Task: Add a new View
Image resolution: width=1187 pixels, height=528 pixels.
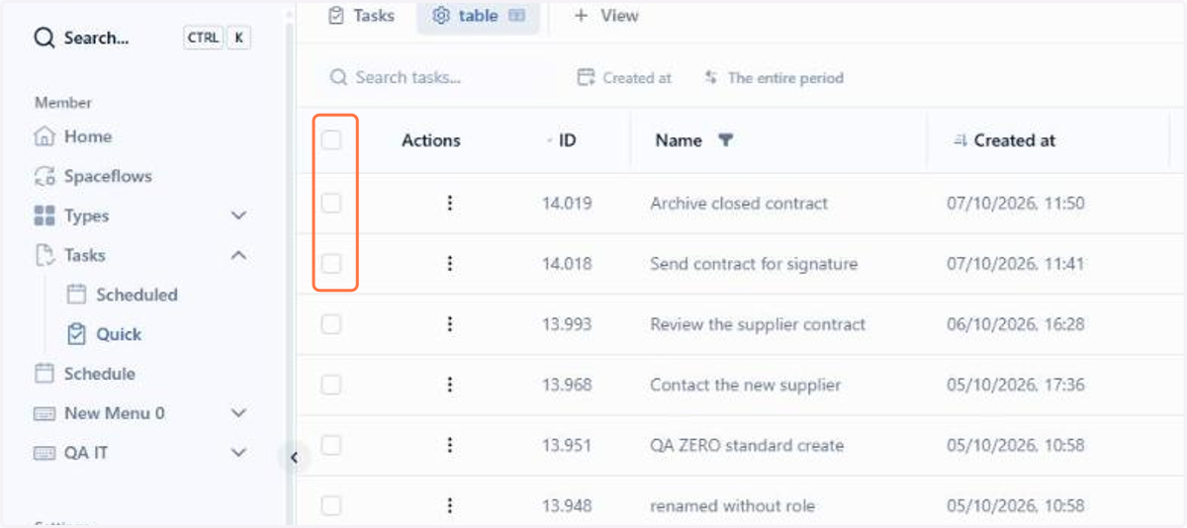Action: (x=606, y=16)
